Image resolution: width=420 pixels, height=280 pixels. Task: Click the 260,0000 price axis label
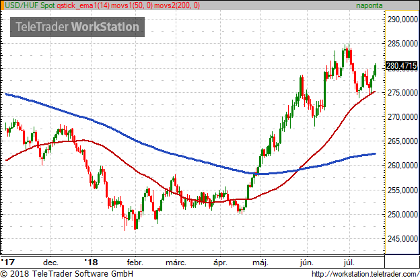click(x=403, y=166)
